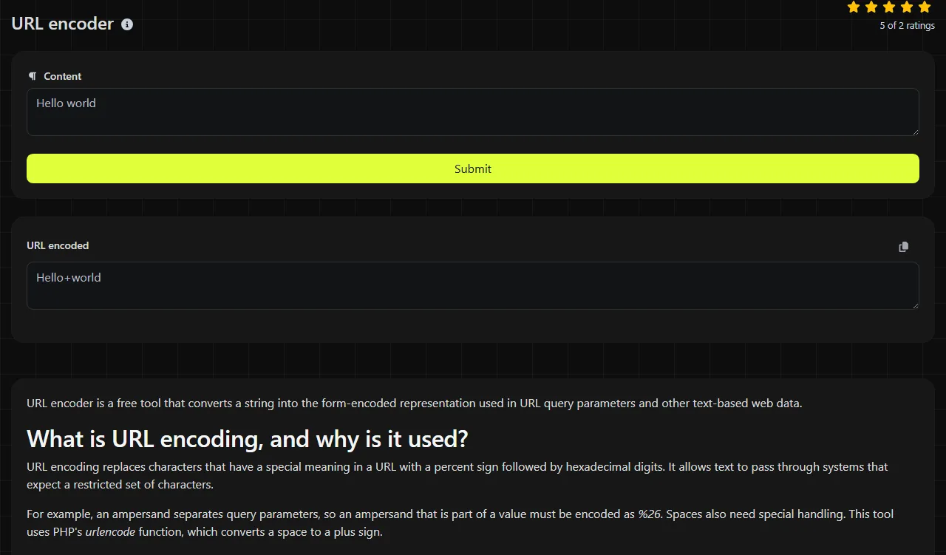Click the URL encoded output text area
Screen dimensions: 946x555
pos(473,286)
